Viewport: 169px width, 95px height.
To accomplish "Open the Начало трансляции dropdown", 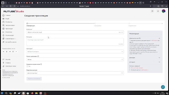I will pos(75,59).
